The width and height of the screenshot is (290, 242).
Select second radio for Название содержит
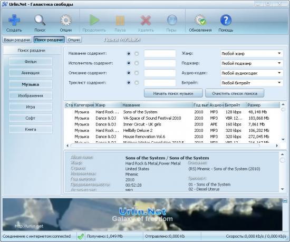137,54
